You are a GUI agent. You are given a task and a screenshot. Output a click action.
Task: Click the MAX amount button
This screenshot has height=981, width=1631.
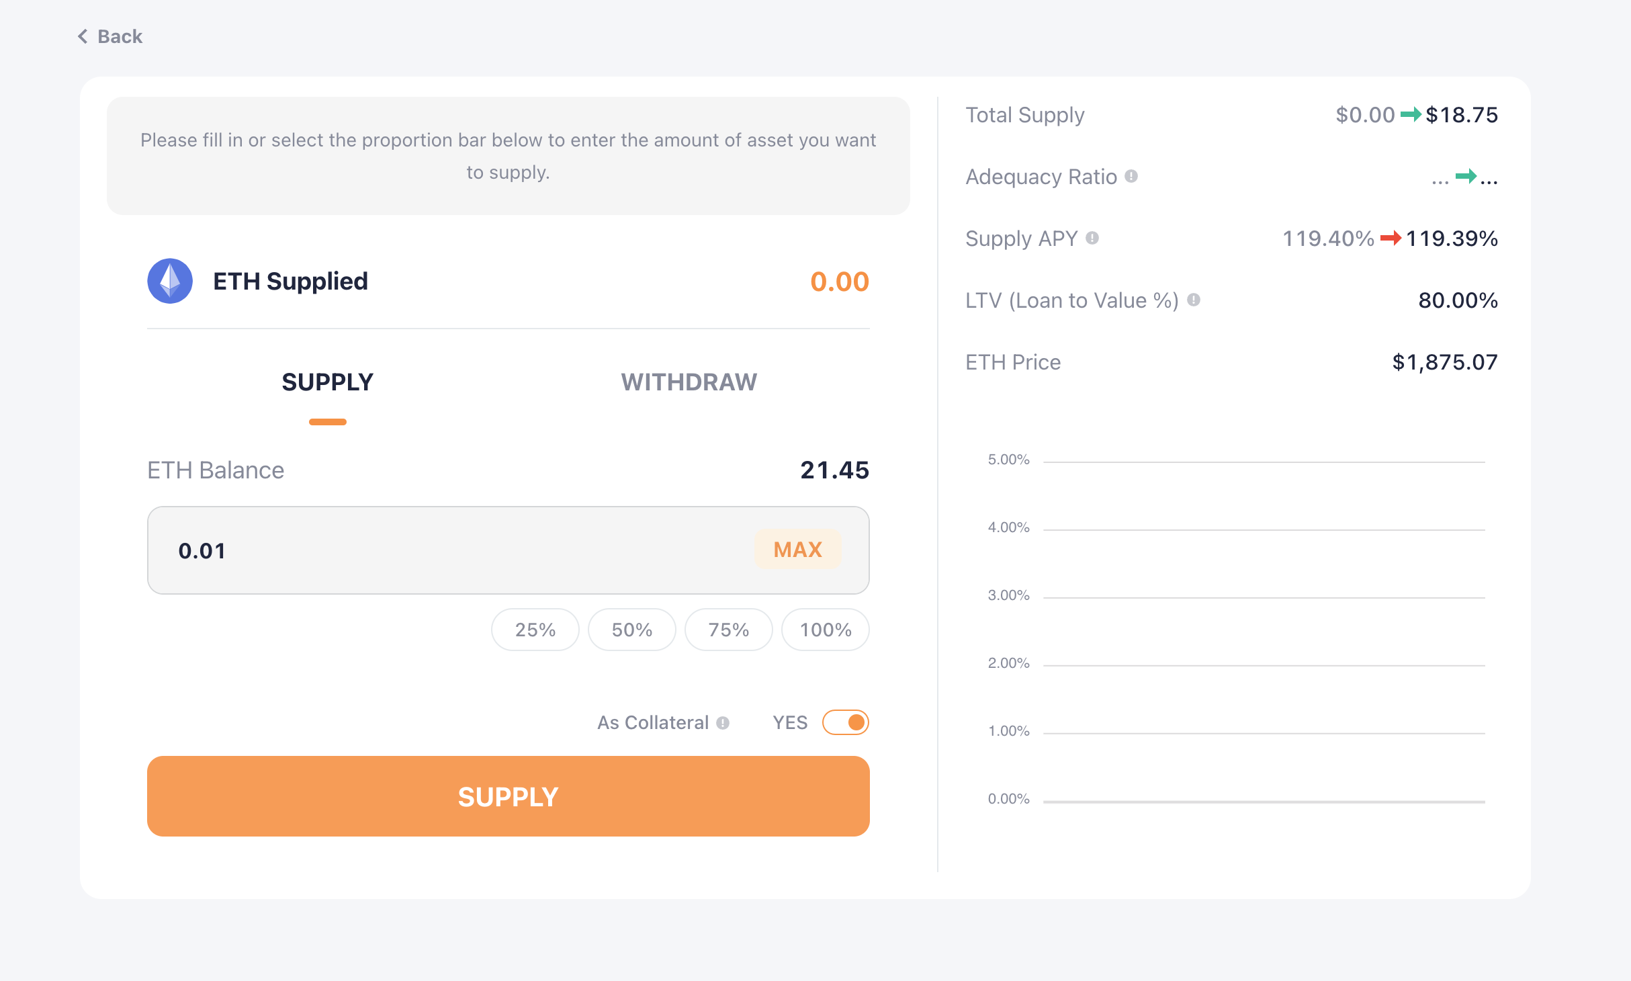(x=797, y=550)
